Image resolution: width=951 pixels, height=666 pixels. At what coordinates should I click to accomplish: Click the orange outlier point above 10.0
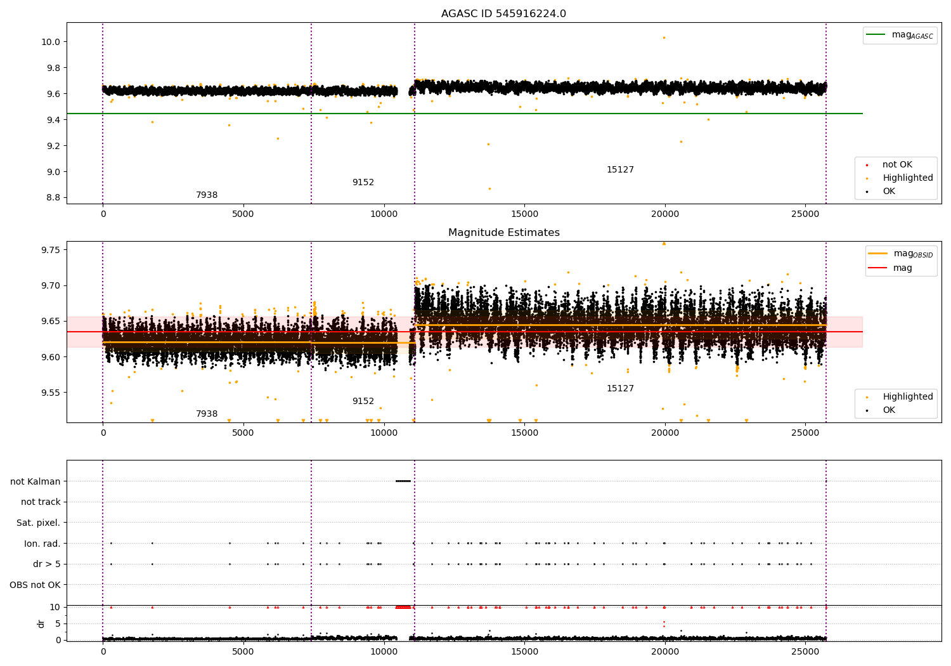coord(664,37)
